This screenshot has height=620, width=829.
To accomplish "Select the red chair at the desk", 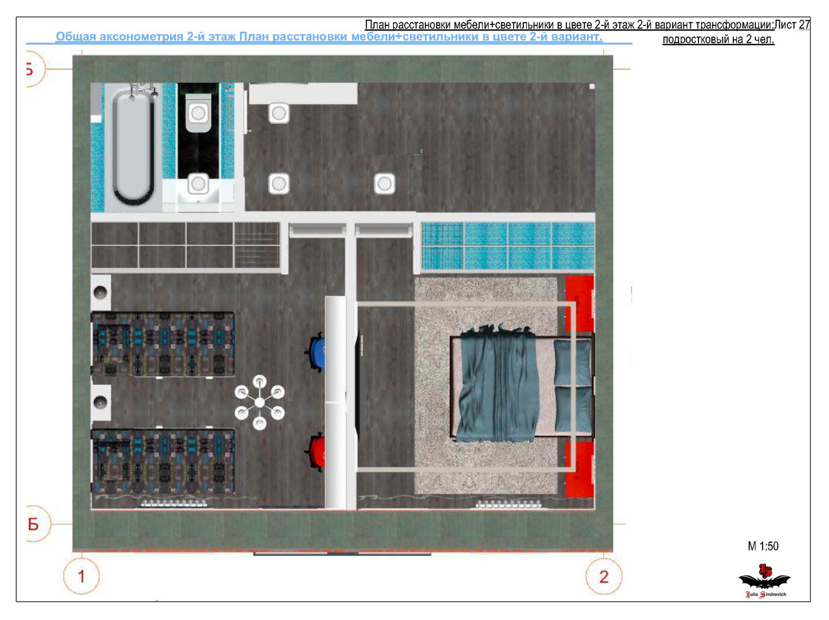I will coord(317,453).
